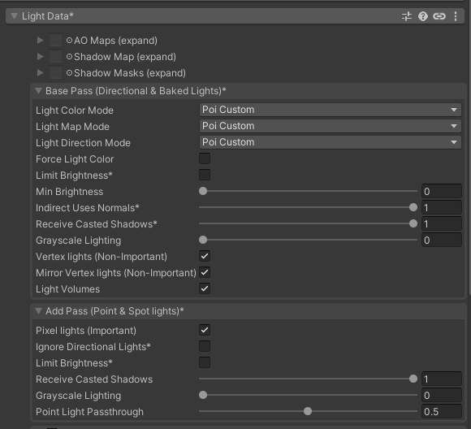
Task: Enable Ignore Directional Lights checkbox
Action: 205,346
